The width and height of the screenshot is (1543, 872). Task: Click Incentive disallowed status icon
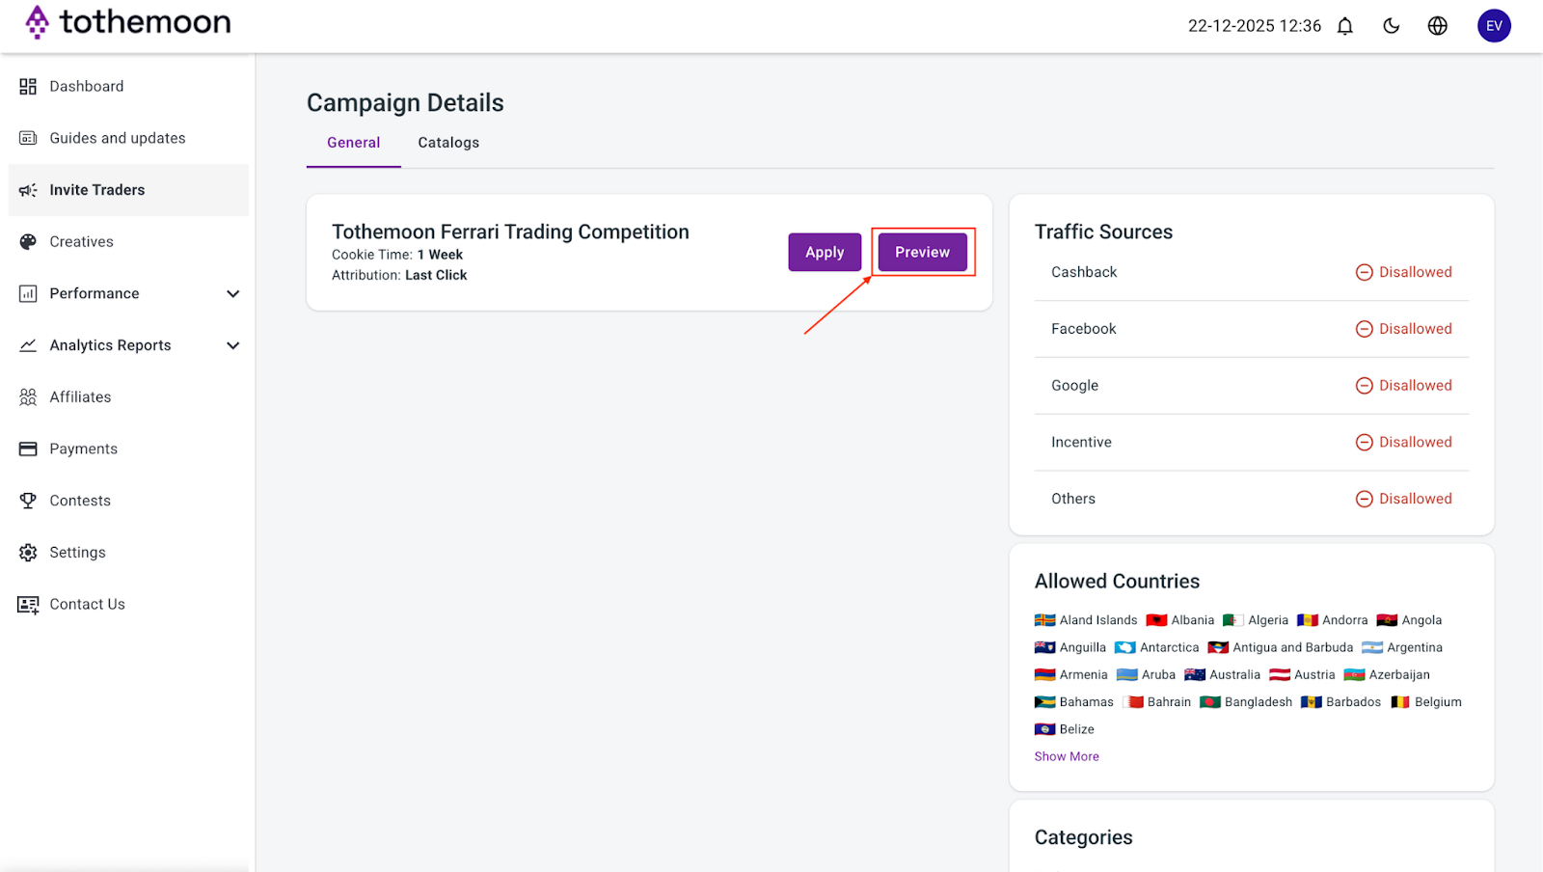click(1364, 442)
